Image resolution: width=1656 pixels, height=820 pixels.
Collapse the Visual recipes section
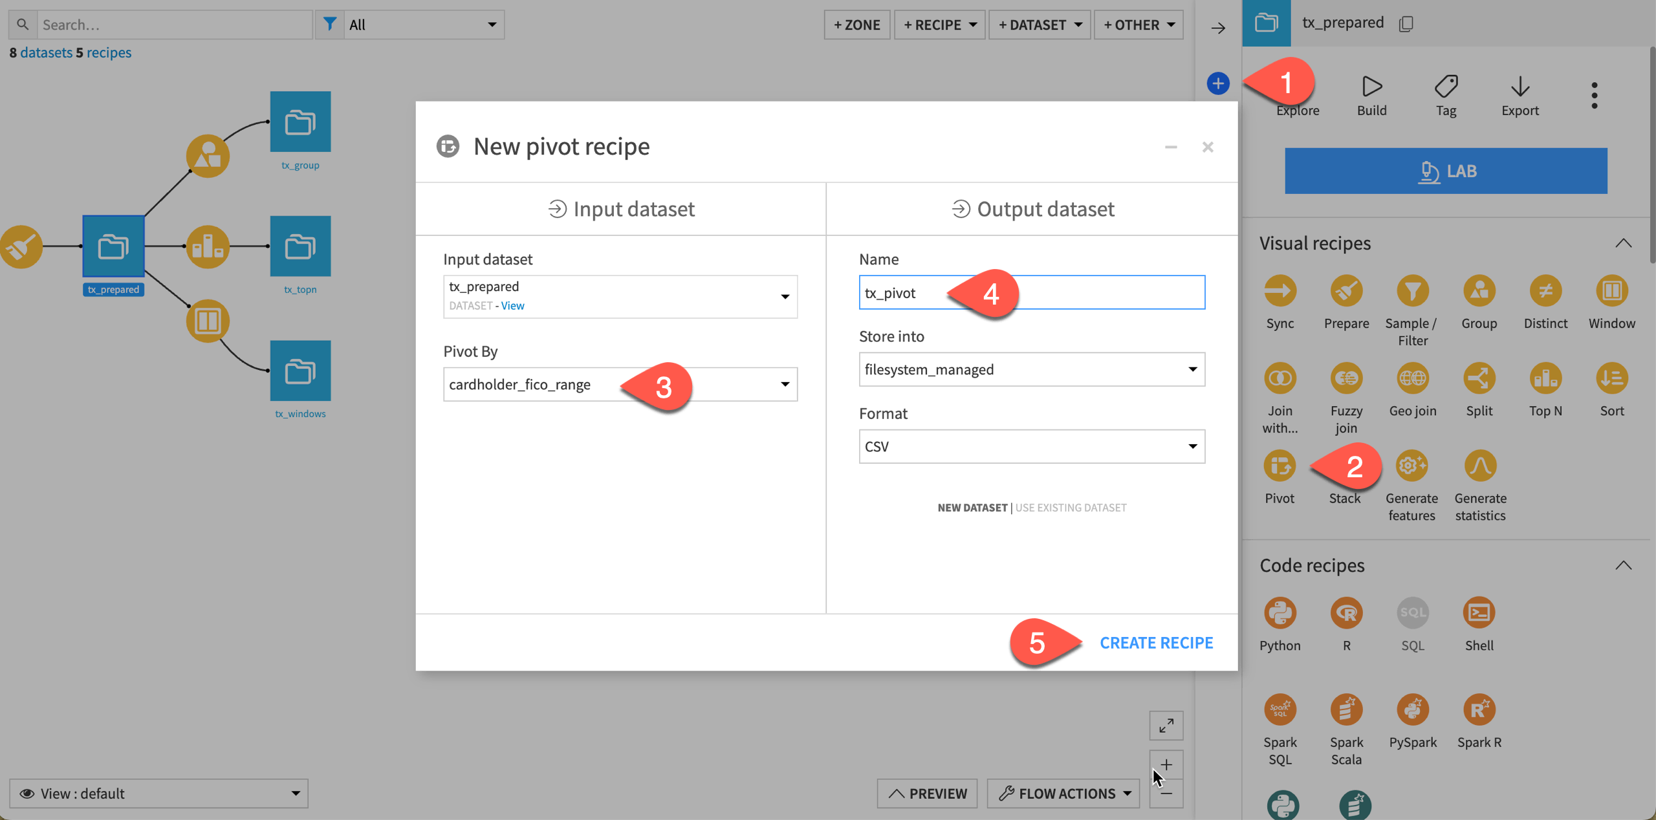pos(1624,243)
